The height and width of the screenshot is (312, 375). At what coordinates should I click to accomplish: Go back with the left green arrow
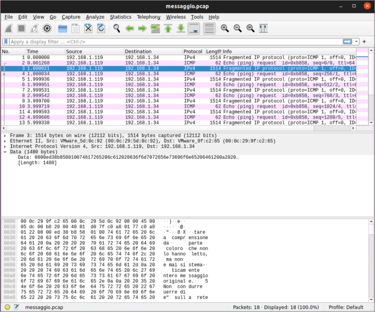[x=130, y=28]
